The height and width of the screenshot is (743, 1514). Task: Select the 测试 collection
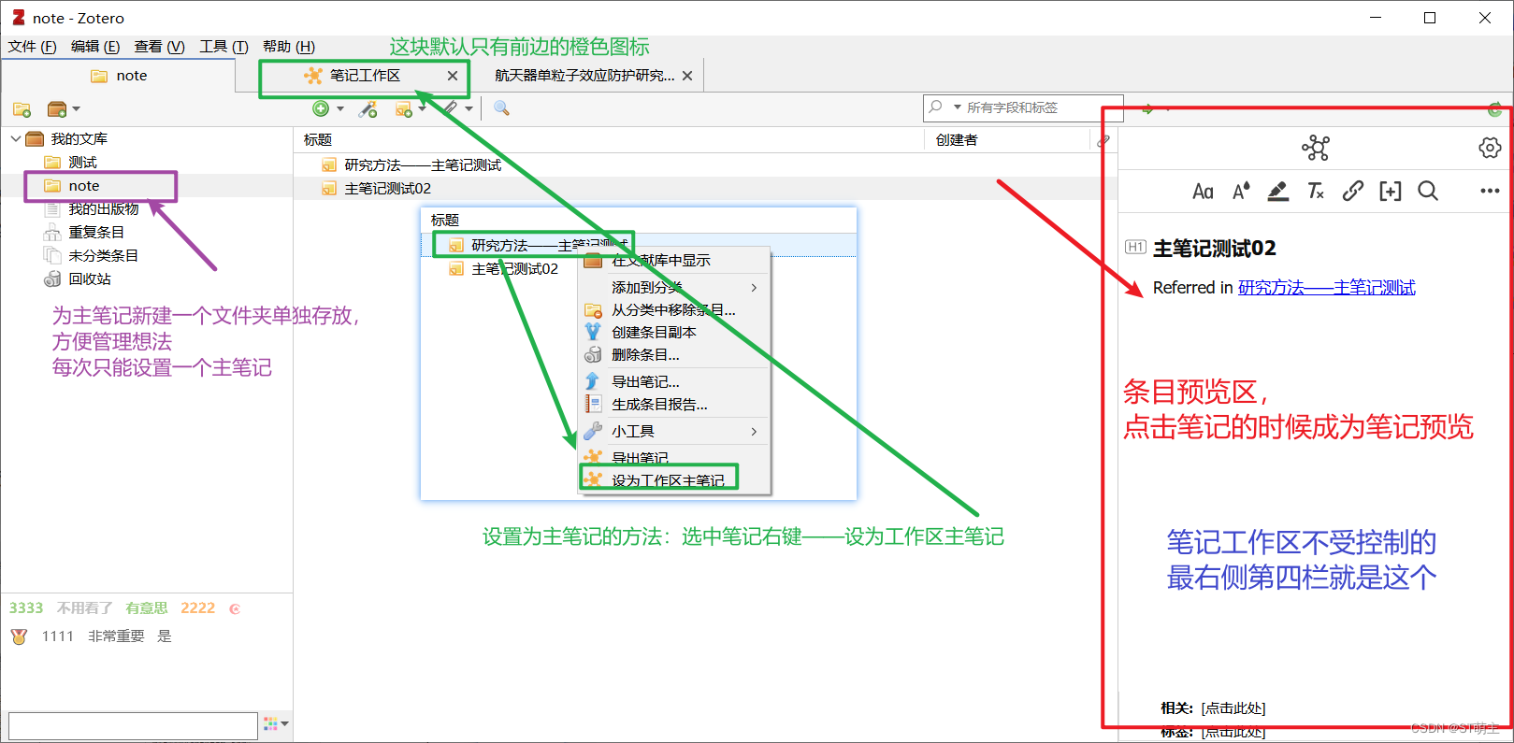pyautogui.click(x=82, y=163)
